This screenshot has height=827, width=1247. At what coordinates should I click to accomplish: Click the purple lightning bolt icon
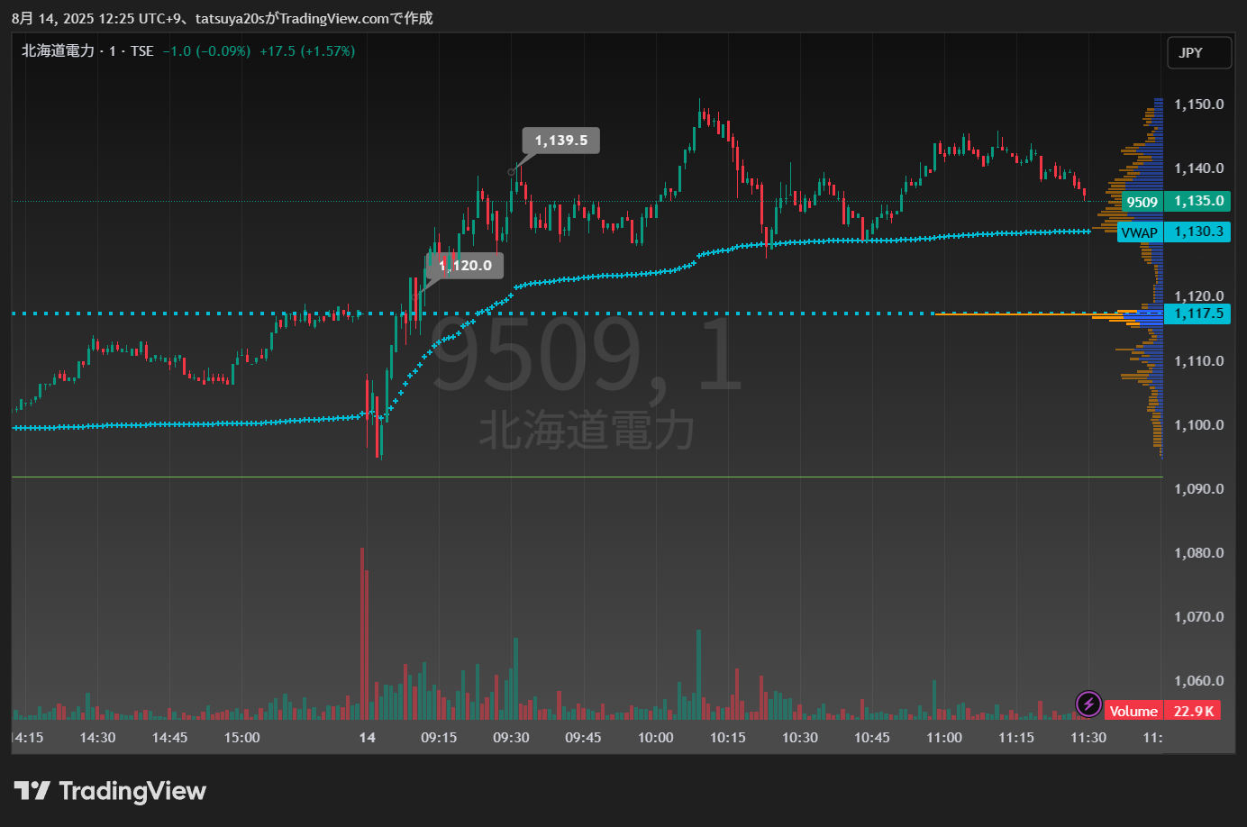(1088, 704)
